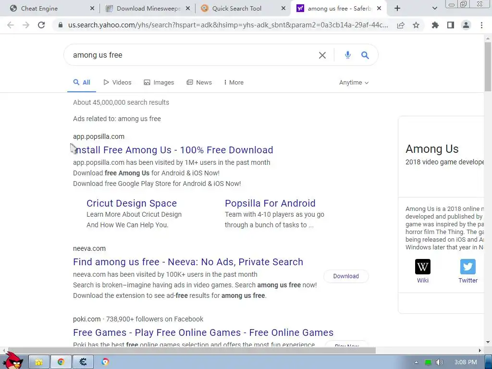Bookmark this page with the star icon

(416, 25)
